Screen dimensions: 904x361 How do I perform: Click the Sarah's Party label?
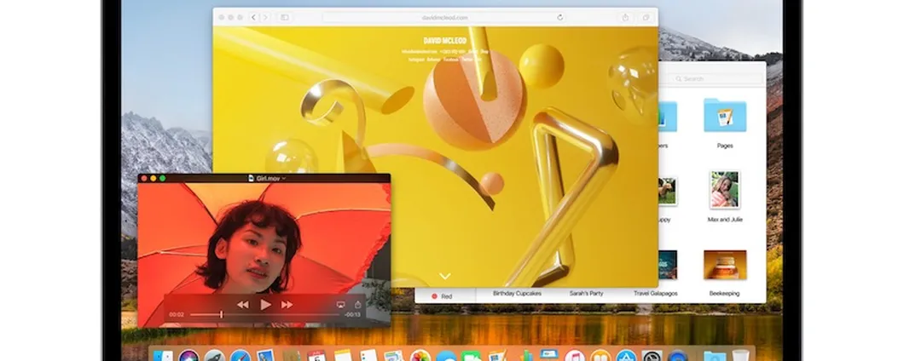(586, 294)
